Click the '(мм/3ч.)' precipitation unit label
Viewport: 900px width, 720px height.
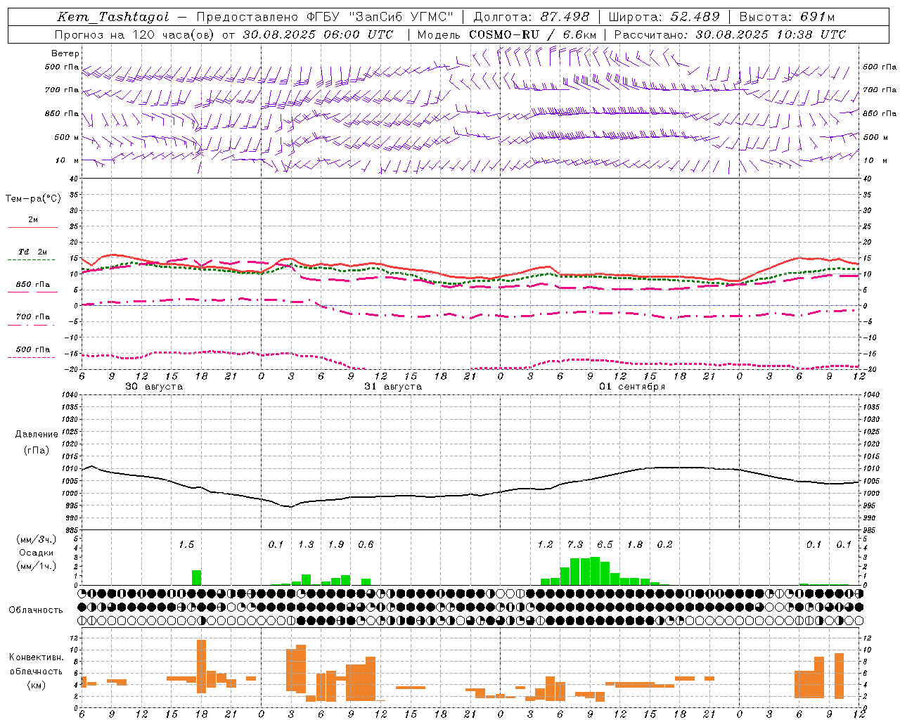37,539
